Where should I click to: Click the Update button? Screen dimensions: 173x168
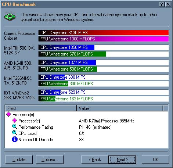coord(19,160)
